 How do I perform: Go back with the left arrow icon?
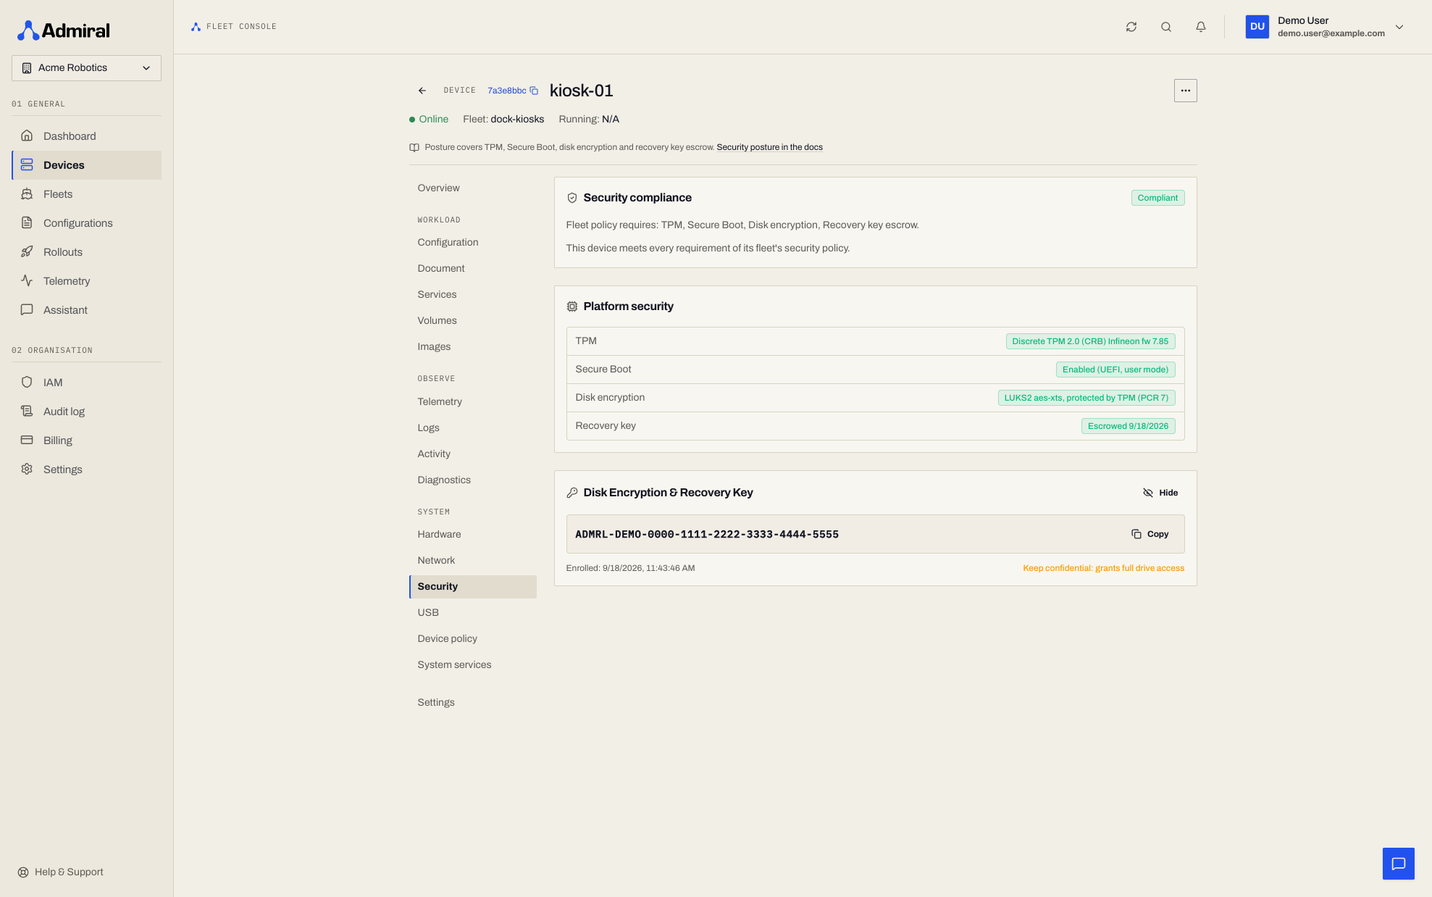pyautogui.click(x=422, y=91)
